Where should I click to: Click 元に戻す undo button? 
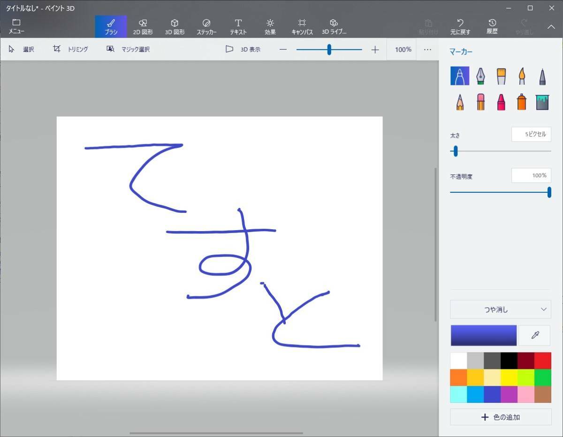point(460,27)
